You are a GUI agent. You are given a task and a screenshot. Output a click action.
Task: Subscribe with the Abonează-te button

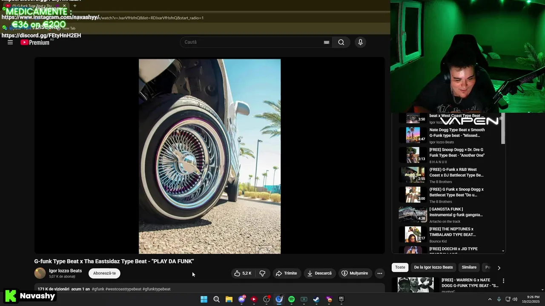coord(104,273)
